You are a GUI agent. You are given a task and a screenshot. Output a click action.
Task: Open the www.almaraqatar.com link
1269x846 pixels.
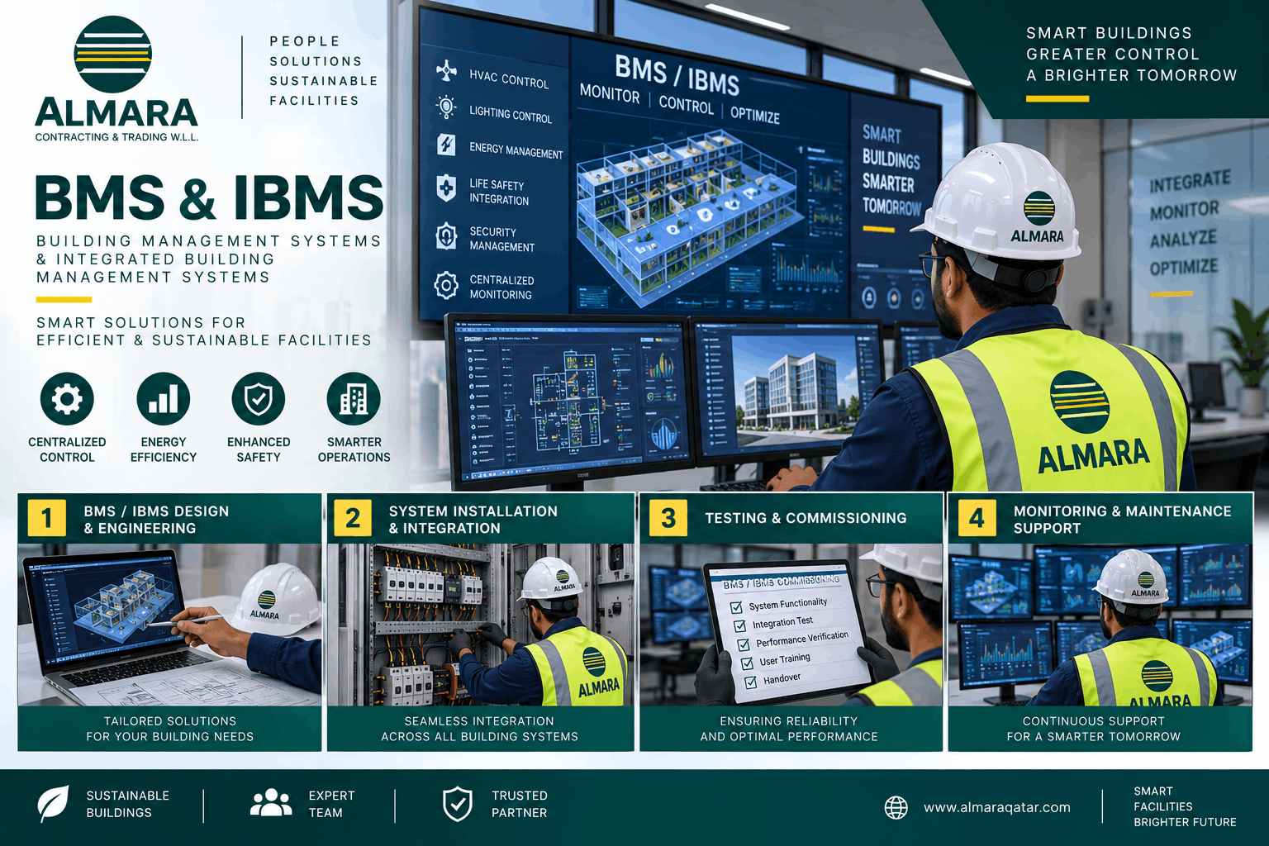[997, 807]
